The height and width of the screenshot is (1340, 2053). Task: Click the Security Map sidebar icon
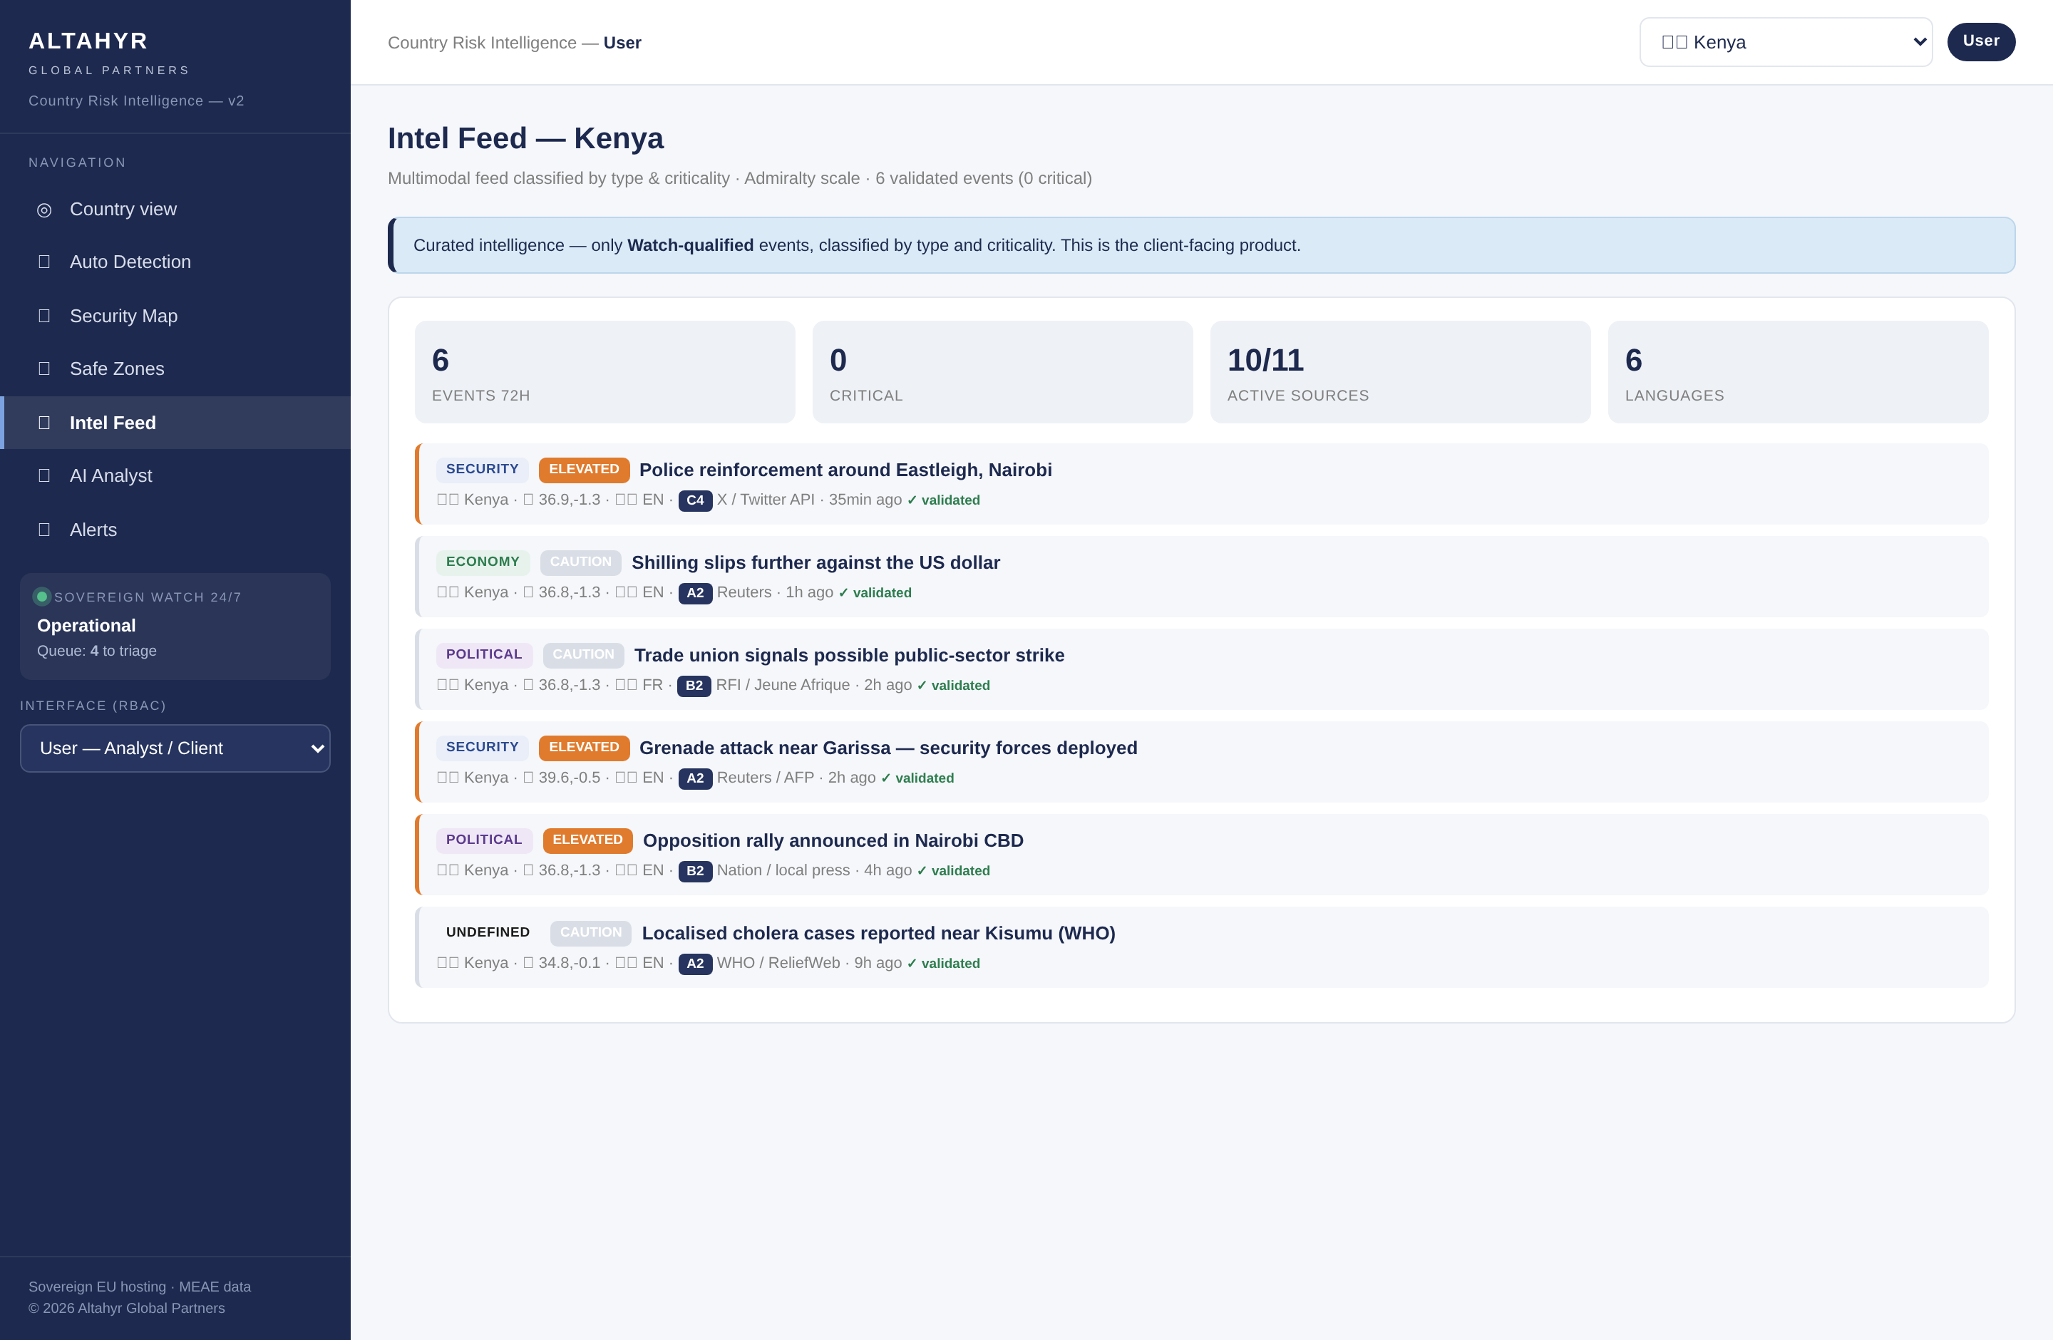click(x=44, y=316)
